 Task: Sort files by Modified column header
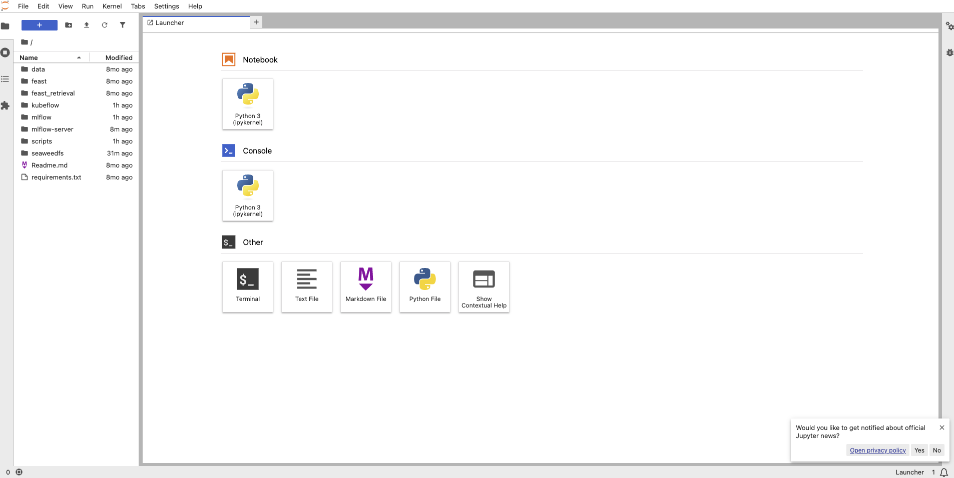(x=114, y=57)
